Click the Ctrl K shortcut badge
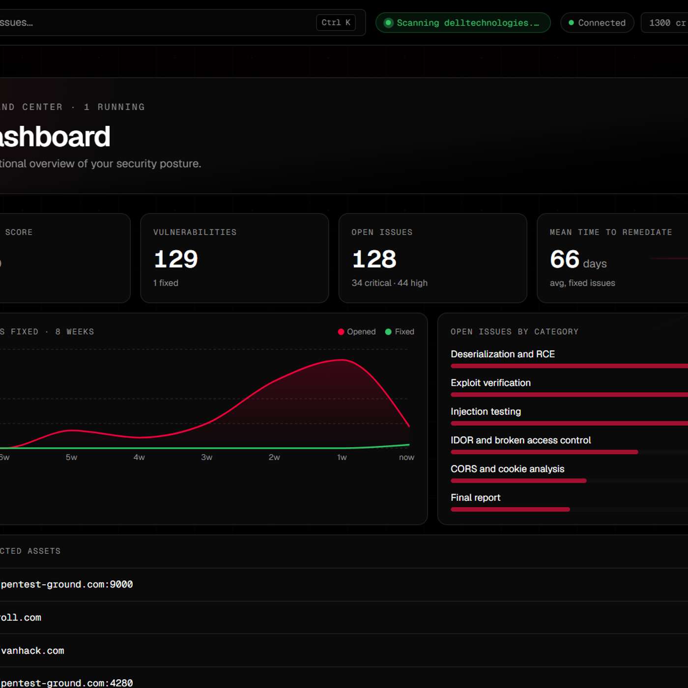688x688 pixels. tap(336, 23)
